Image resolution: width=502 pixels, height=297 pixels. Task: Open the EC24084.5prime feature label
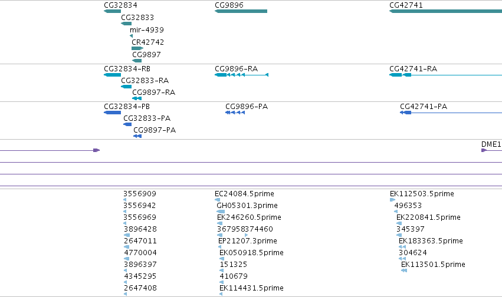[244, 194]
